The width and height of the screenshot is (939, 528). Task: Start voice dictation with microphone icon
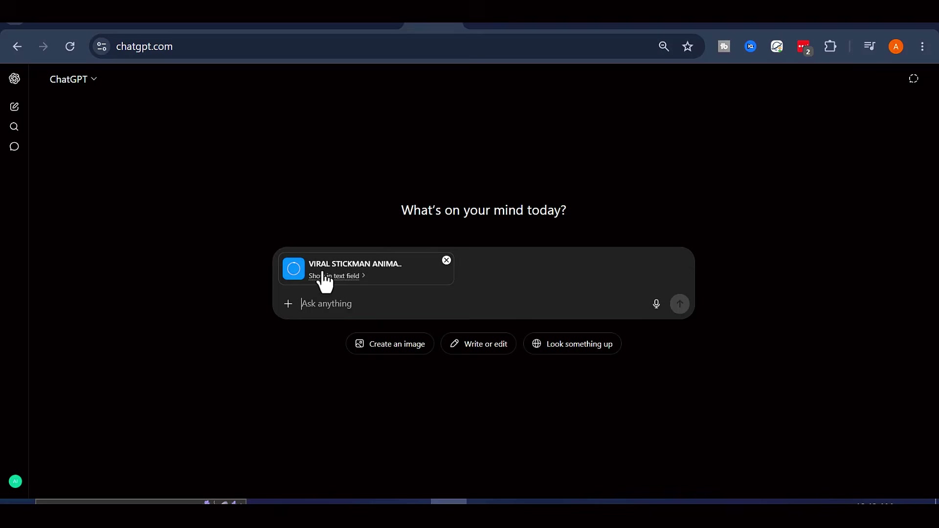pos(656,304)
